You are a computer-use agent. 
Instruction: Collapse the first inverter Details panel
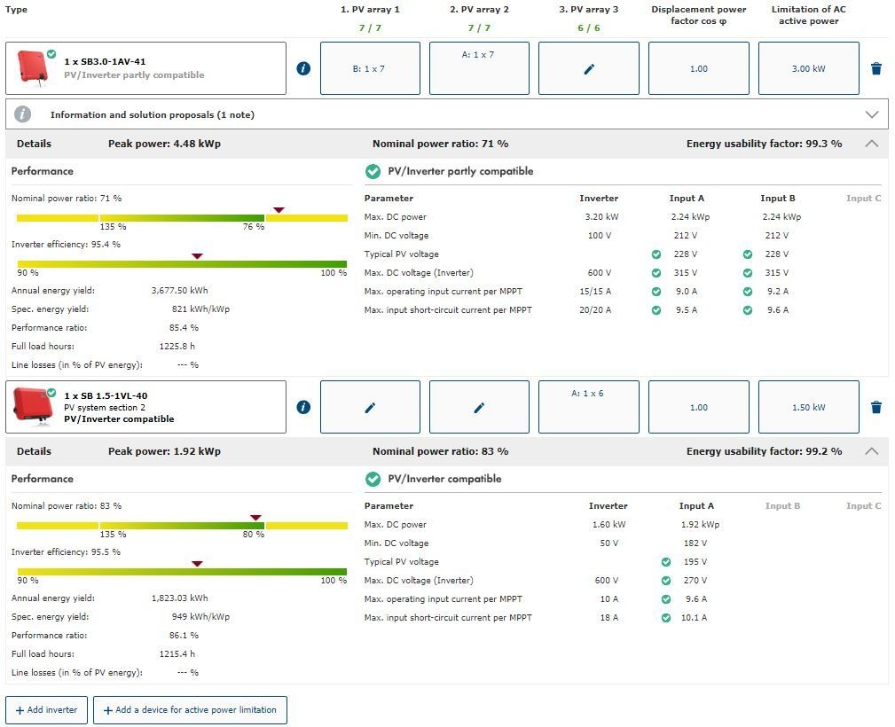(x=872, y=144)
